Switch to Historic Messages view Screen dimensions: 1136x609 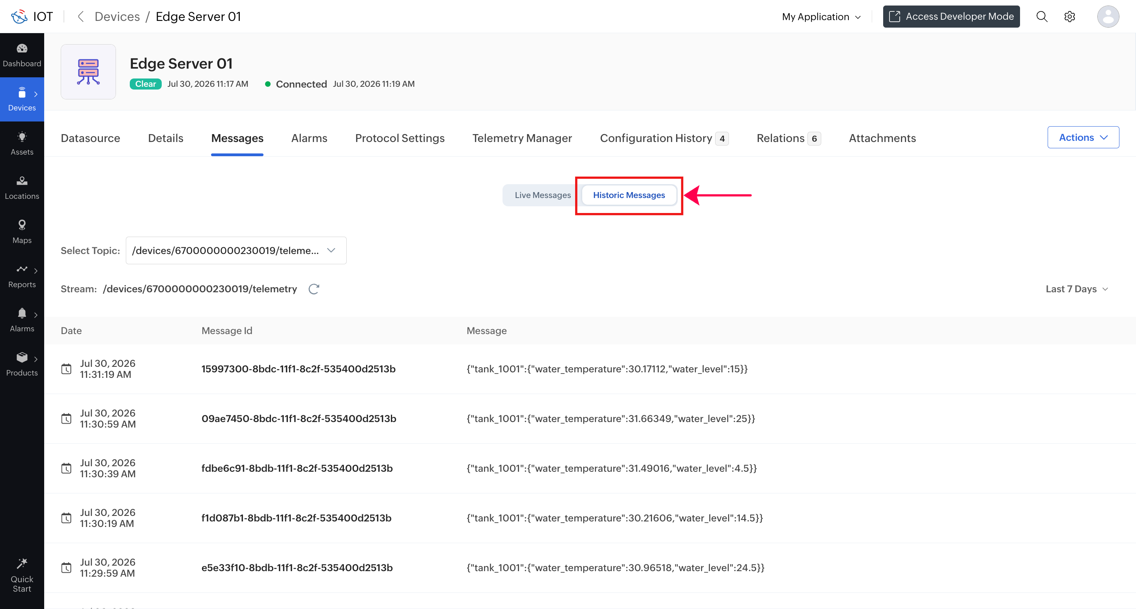(629, 195)
